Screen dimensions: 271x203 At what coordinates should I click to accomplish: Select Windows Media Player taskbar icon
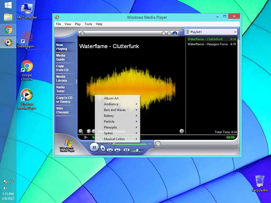pos(8,42)
